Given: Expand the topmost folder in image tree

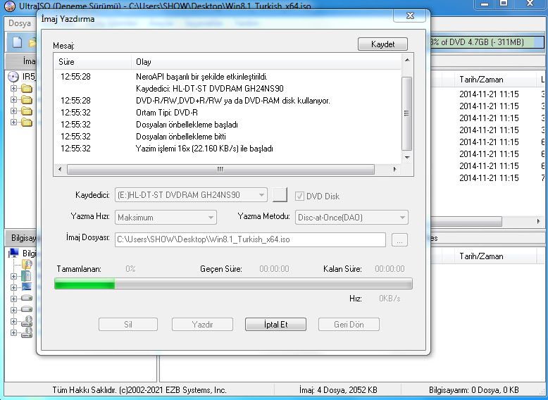Looking at the screenshot, I should (13, 89).
